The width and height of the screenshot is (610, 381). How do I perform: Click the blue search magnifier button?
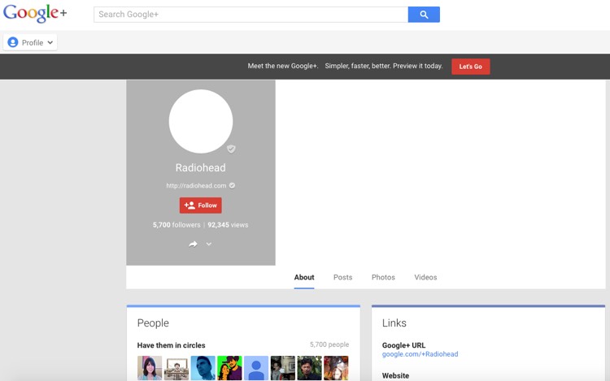coord(424,15)
